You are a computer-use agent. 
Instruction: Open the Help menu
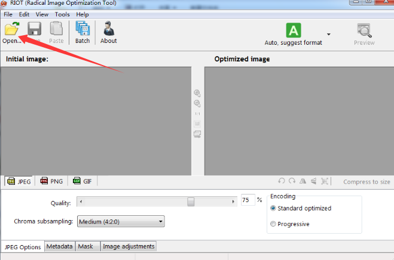coord(83,14)
